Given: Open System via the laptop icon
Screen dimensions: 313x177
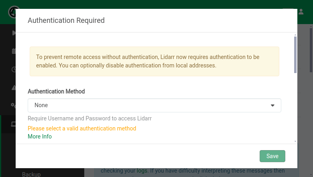Looking at the screenshot, I should coord(14,124).
